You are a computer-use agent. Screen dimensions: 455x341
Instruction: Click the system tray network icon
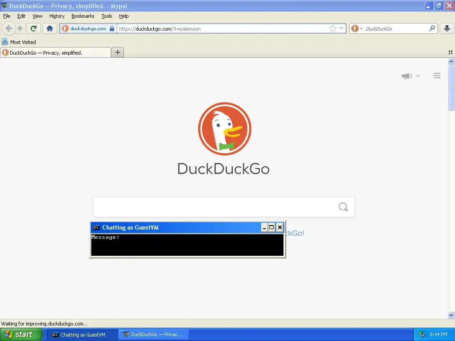coord(422,335)
